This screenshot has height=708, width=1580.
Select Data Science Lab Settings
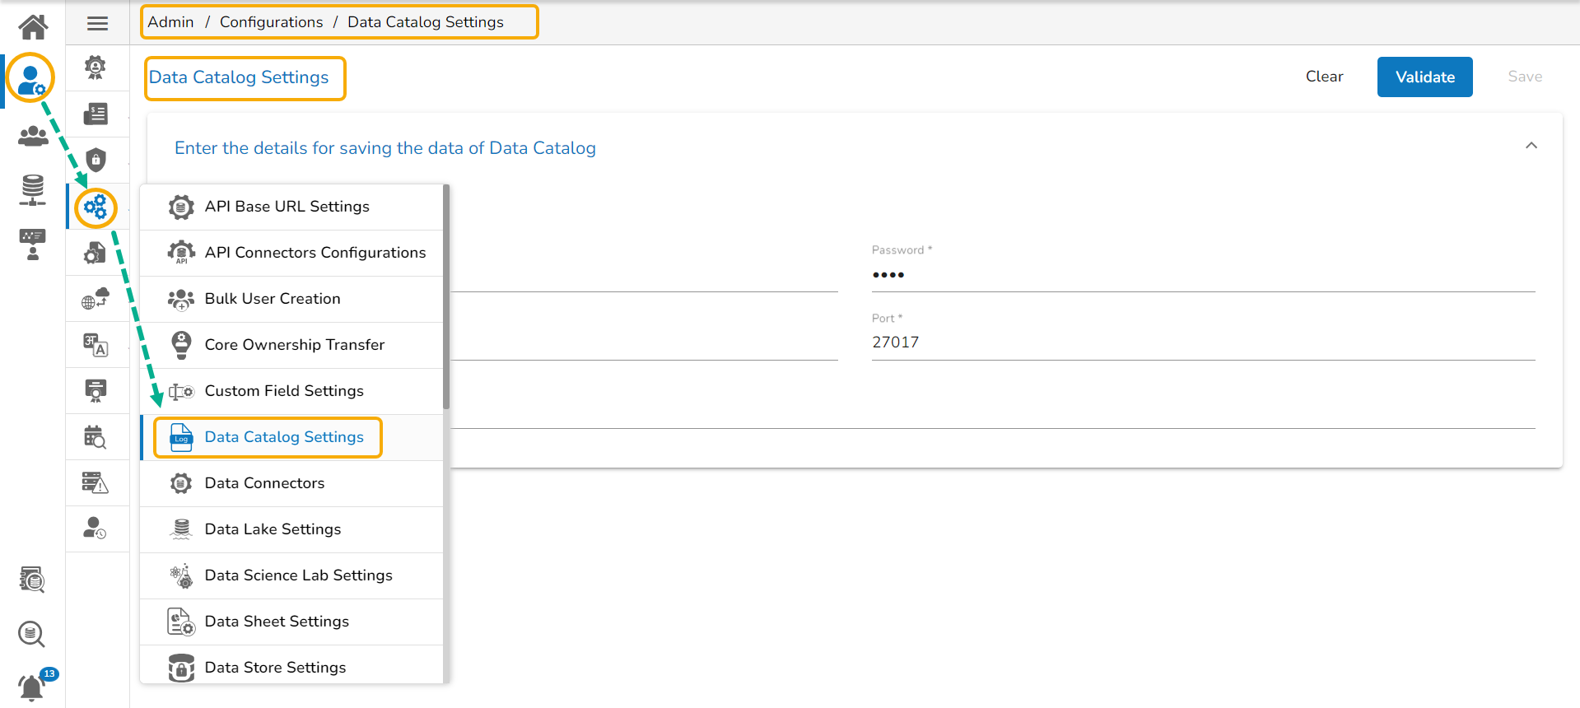point(298,575)
